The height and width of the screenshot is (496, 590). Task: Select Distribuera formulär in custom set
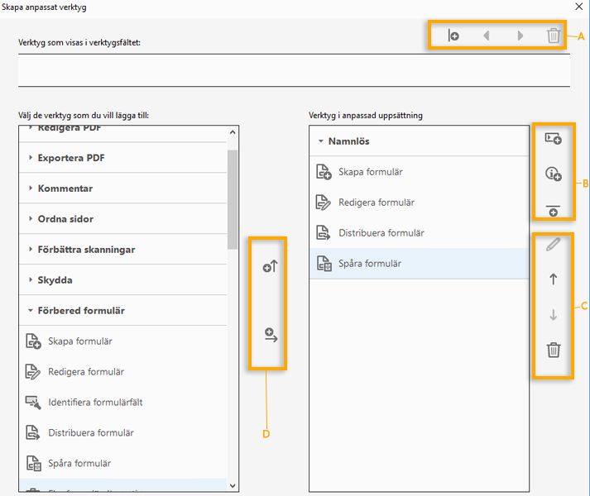pyautogui.click(x=381, y=233)
